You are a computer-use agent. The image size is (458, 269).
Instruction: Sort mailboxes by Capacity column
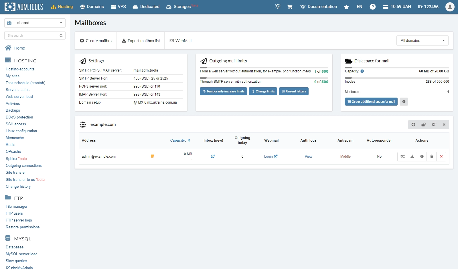click(180, 141)
